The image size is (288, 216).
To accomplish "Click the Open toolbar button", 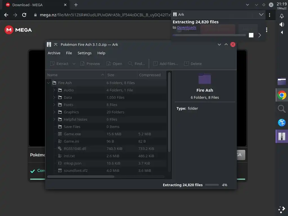I will click(x=114, y=64).
